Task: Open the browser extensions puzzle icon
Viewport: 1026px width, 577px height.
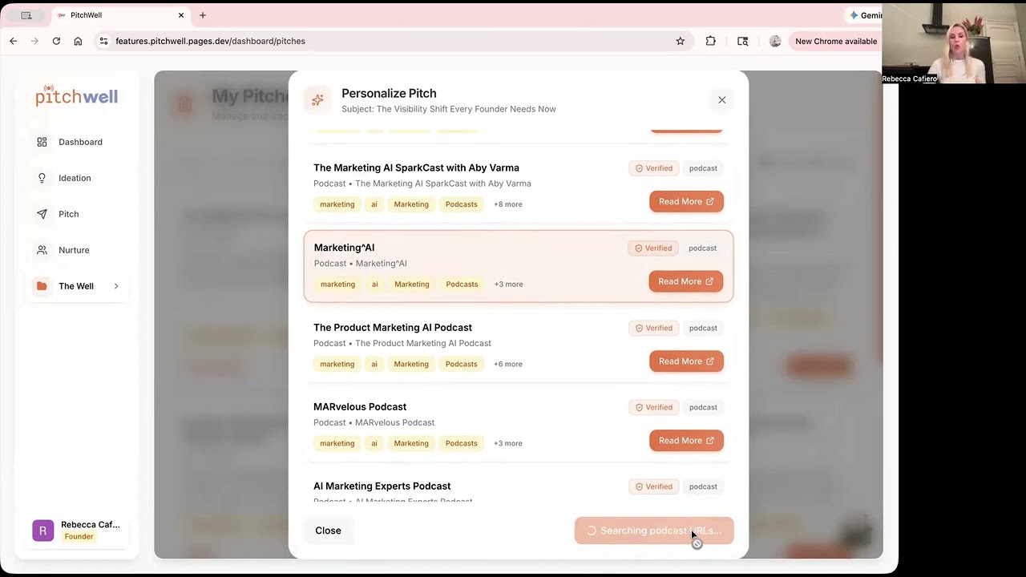Action: pyautogui.click(x=711, y=41)
